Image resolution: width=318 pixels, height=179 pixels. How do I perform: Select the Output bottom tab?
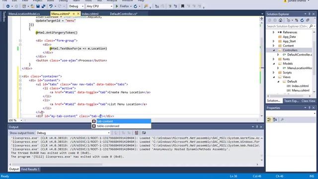point(14,169)
